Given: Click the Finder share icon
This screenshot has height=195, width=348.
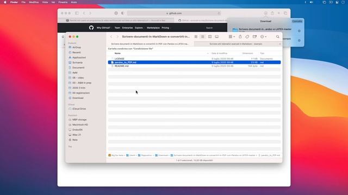Looking at the screenshot, I should click(x=240, y=37).
